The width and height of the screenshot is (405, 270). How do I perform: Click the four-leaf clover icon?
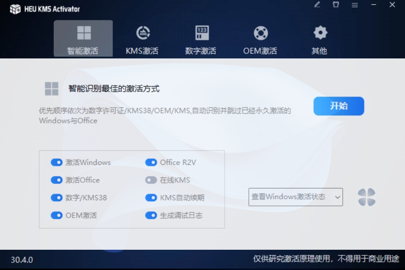[x=366, y=197]
